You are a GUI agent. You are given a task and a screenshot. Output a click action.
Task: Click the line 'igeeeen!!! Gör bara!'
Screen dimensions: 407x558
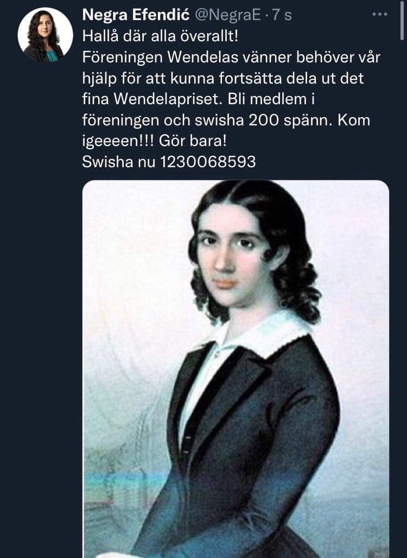(x=155, y=141)
